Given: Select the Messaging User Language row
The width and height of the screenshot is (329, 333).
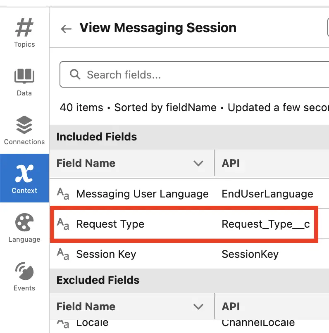Looking at the screenshot, I should 189,194.
